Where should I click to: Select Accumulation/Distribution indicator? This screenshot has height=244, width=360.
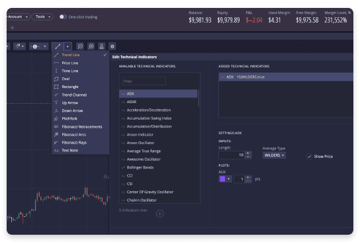(158, 126)
